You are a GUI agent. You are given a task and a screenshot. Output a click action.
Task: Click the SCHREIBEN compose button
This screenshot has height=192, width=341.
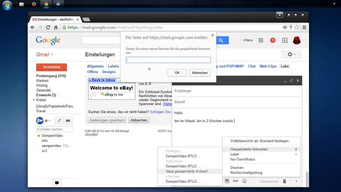pyautogui.click(x=52, y=67)
